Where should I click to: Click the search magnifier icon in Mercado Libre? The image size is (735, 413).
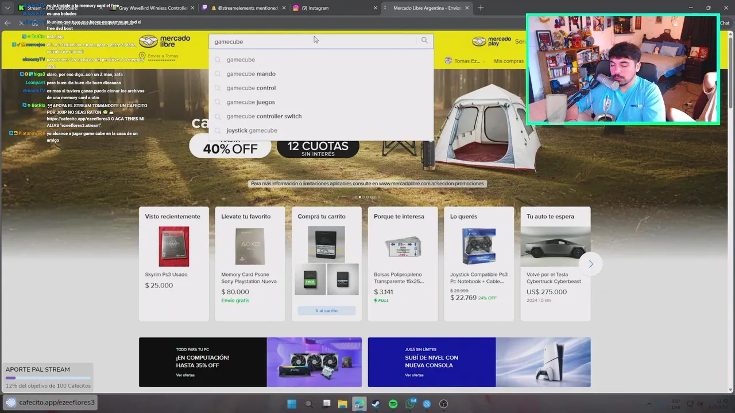(424, 40)
